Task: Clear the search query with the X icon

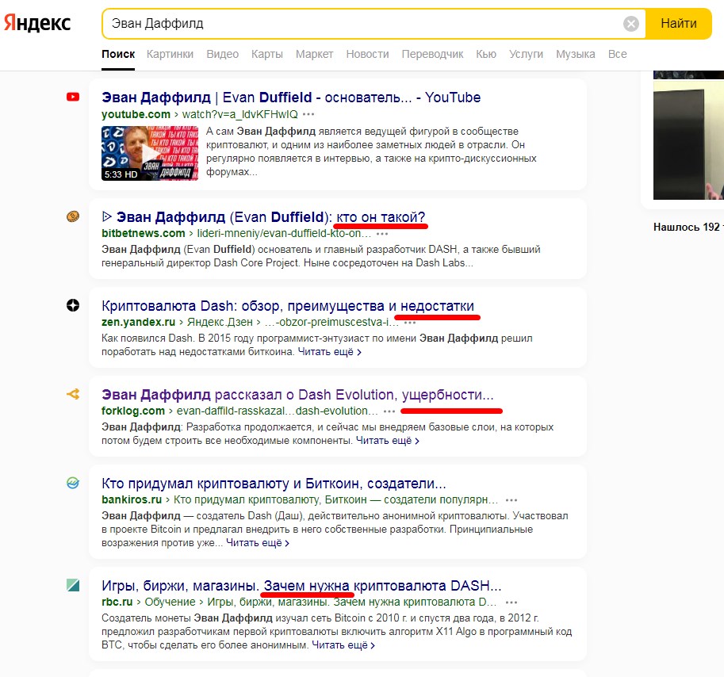Action: (630, 24)
